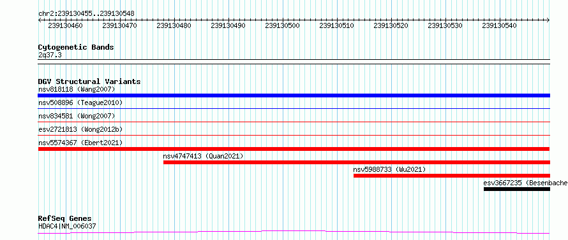Select the black esv3667235 variant bar
This screenshot has height=240, width=568.
coord(517,189)
